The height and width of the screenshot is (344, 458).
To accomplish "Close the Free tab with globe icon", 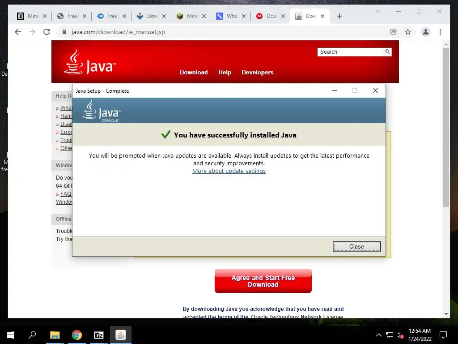I will click(85, 16).
